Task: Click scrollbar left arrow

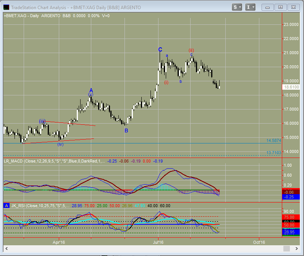Action: 6,248
